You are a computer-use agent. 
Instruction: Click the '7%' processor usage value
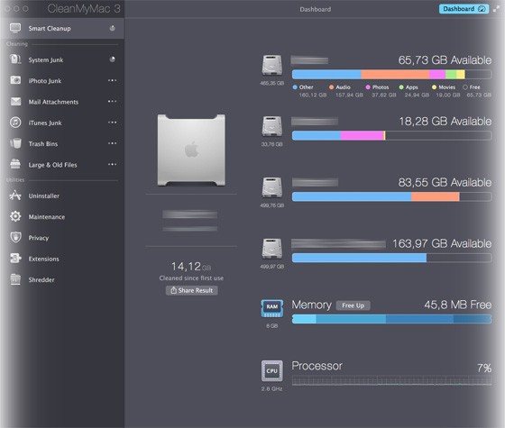[x=484, y=368]
